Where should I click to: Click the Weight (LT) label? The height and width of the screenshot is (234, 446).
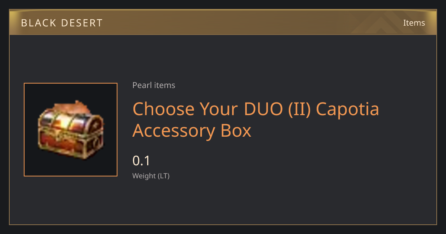tap(151, 176)
